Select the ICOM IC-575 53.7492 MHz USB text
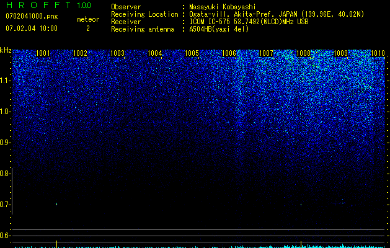Screen dimensions: 390x248 click(249, 22)
